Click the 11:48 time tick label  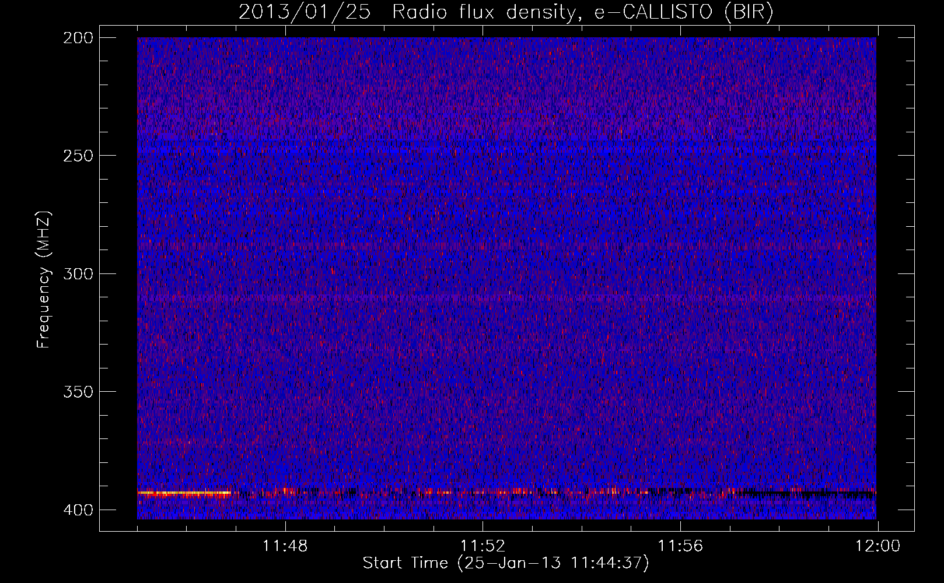point(285,546)
